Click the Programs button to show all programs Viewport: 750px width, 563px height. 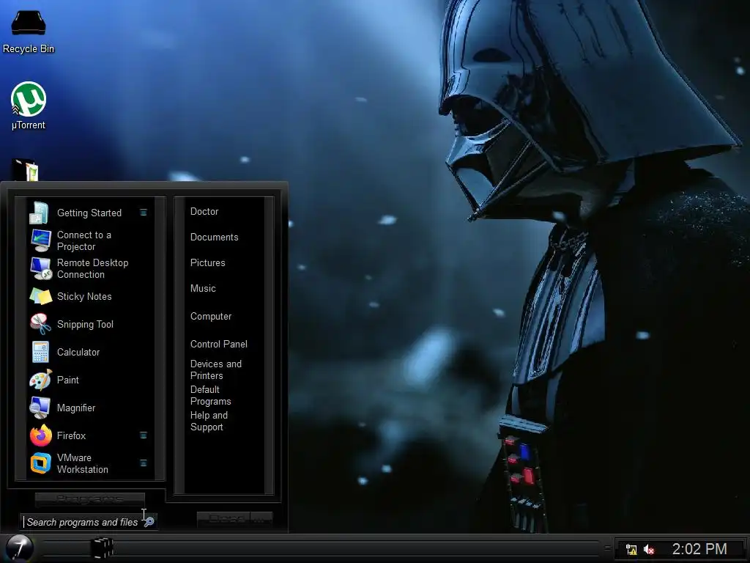click(x=90, y=499)
